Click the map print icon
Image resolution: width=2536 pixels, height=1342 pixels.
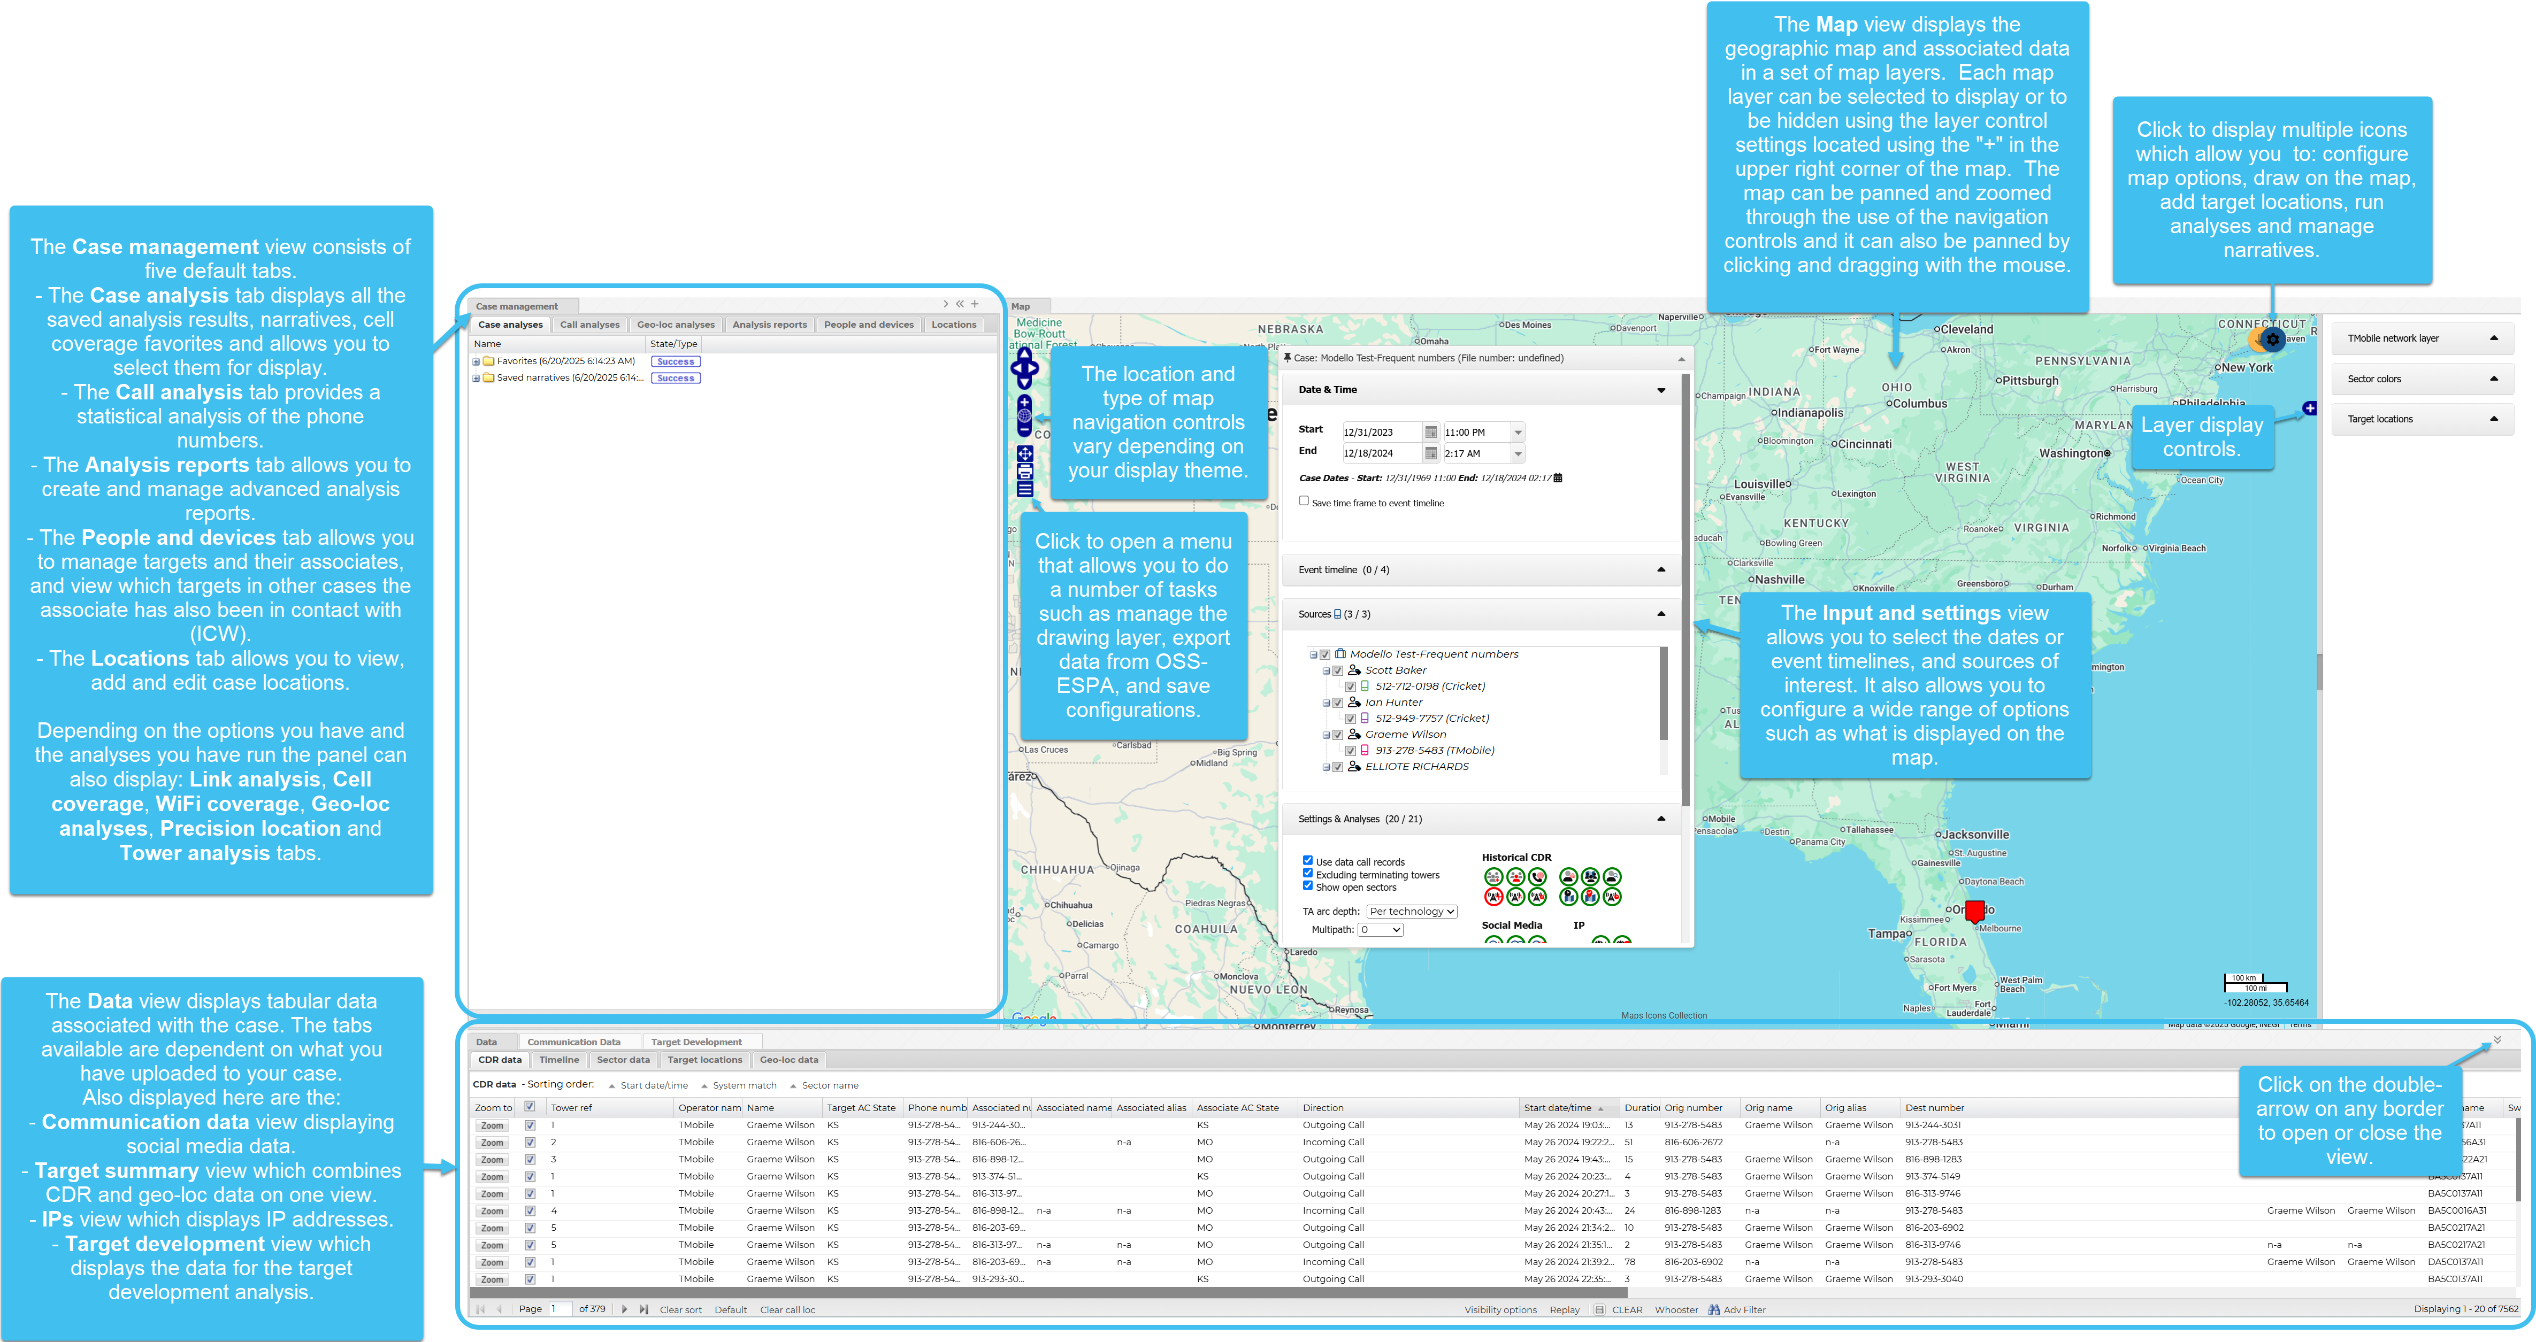coord(1024,471)
